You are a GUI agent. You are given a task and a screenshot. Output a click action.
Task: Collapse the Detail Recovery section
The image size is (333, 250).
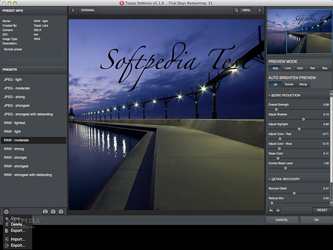coord(269,179)
